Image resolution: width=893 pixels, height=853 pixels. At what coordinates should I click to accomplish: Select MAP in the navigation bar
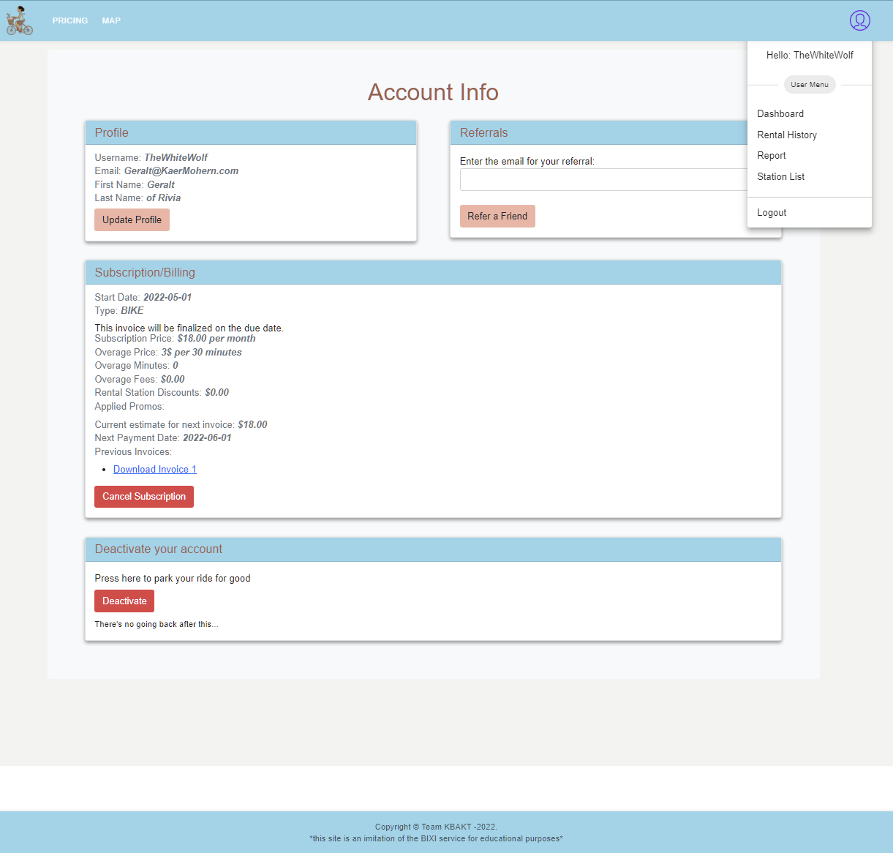[111, 20]
